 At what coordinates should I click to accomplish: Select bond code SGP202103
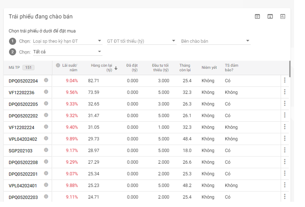coord(20,151)
